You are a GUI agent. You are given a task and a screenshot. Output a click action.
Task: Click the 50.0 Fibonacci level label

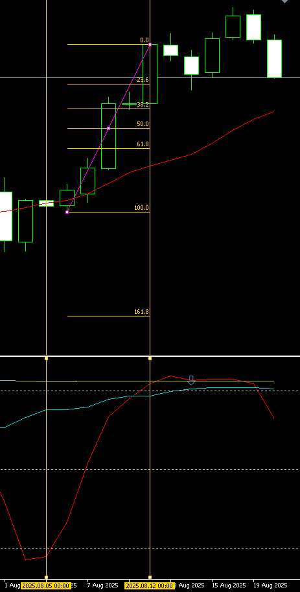tap(143, 124)
